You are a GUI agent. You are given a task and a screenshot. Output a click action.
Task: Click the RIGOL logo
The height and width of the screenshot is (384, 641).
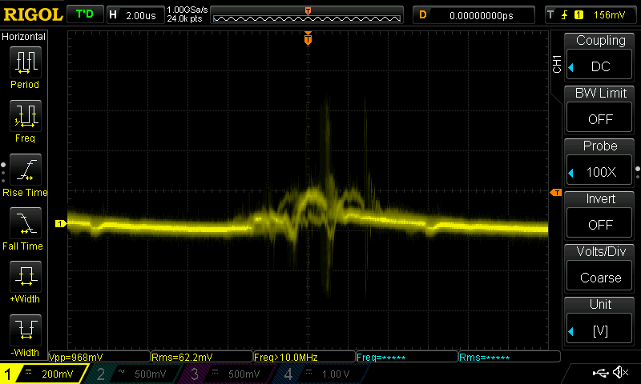coord(33,14)
